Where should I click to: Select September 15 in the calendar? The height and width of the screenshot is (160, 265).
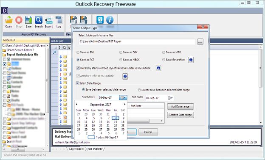[116, 122]
